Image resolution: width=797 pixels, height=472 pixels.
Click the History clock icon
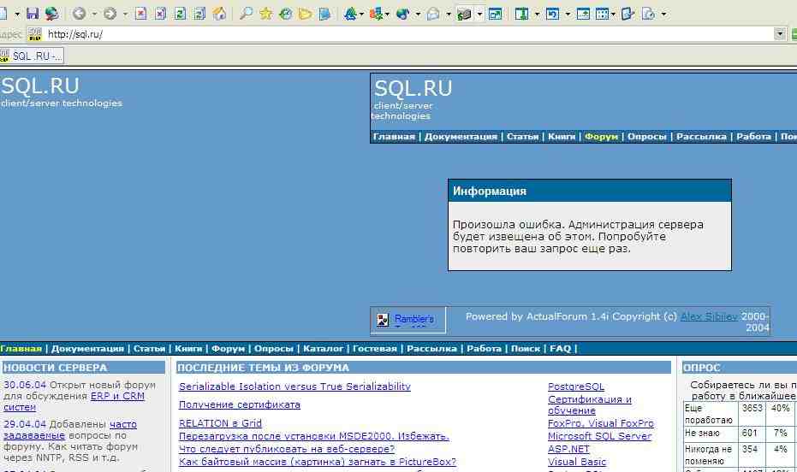coord(286,14)
